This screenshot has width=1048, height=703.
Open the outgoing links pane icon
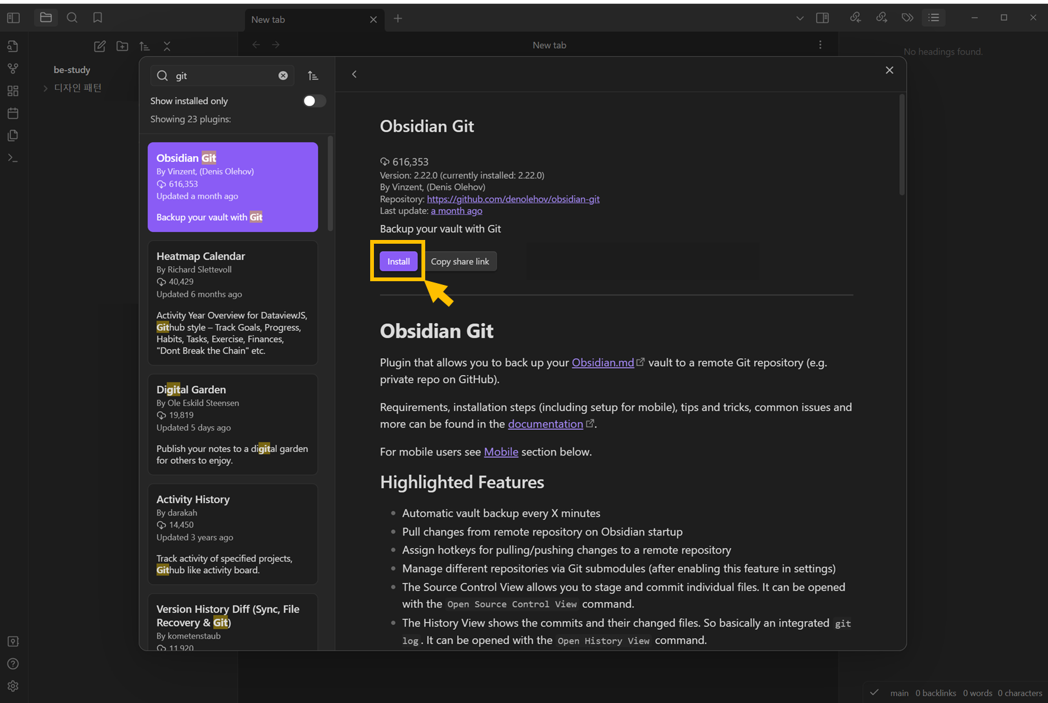click(882, 18)
